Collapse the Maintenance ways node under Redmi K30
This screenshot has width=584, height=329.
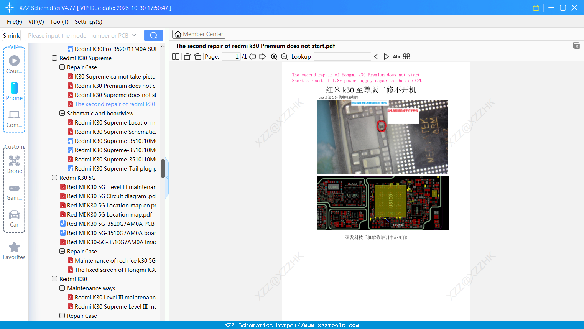click(62, 288)
